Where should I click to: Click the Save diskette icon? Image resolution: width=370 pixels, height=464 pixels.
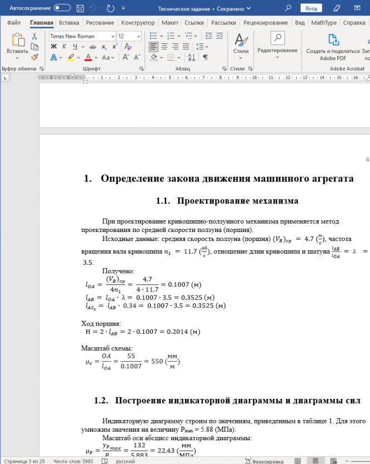click(x=80, y=8)
